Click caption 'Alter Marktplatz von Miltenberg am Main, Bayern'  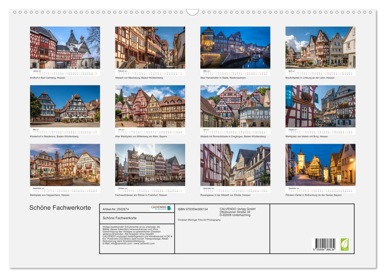pyautogui.click(x=141, y=136)
